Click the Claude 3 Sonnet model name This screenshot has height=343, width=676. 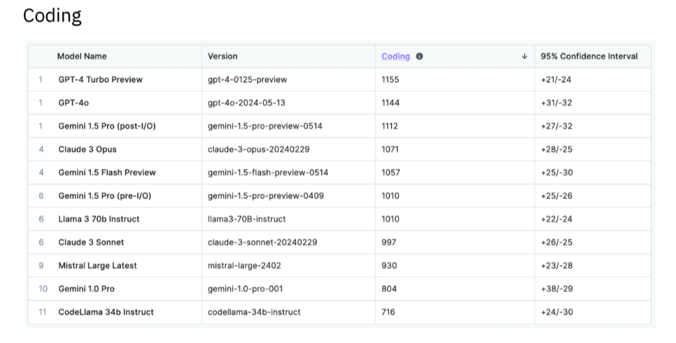pos(91,242)
